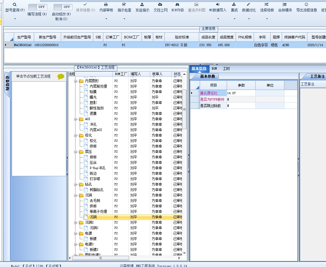Collapse the 电镀2 tree node
The height and width of the screenshot is (267, 326).
click(x=75, y=244)
